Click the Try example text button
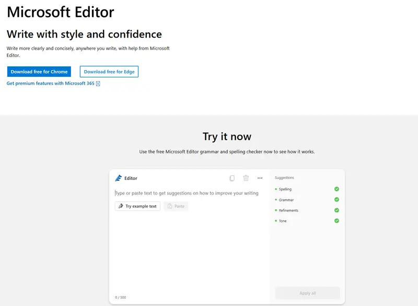Screen dimensions: 418x306 (x=137, y=206)
